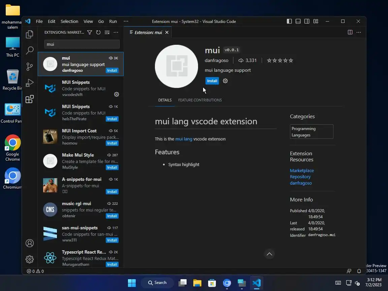Switch to the Feature Contributions tab
Viewport: 388px width, 291px height.
[200, 100]
